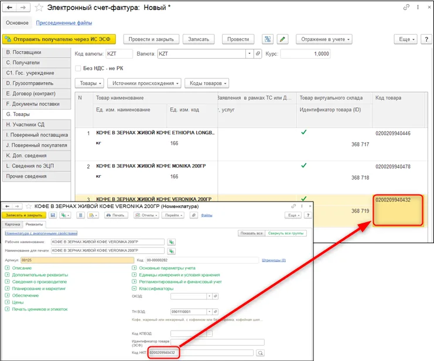Open the currency form icon next to Валюта
The width and height of the screenshot is (434, 361).
(258, 54)
